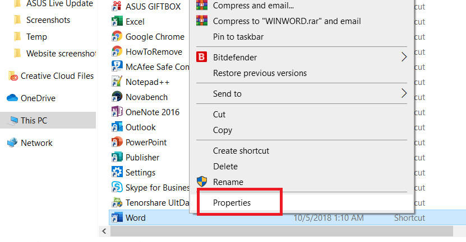Click the Novabench shortcut icon
This screenshot has height=242, width=466.
(x=117, y=97)
